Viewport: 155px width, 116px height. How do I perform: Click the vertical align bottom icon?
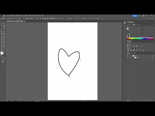(x=55, y=19)
